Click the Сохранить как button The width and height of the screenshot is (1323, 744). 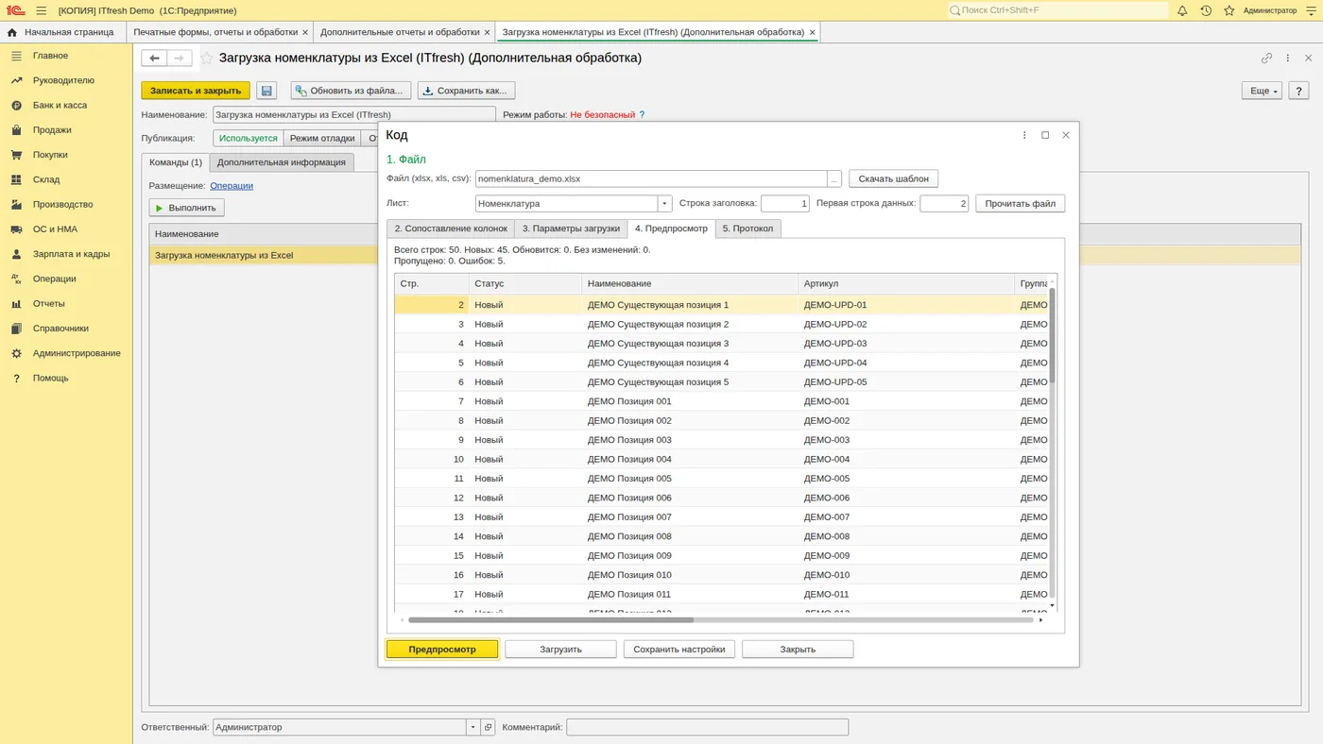pos(466,91)
